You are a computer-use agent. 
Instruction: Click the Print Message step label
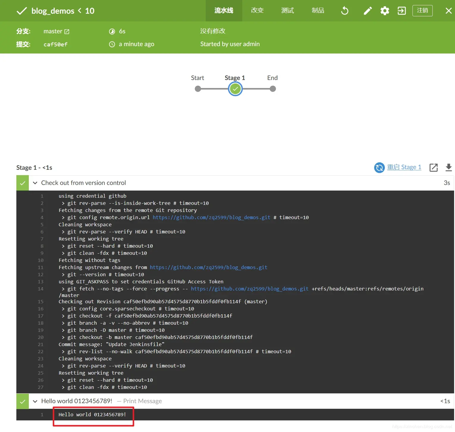(x=142, y=401)
